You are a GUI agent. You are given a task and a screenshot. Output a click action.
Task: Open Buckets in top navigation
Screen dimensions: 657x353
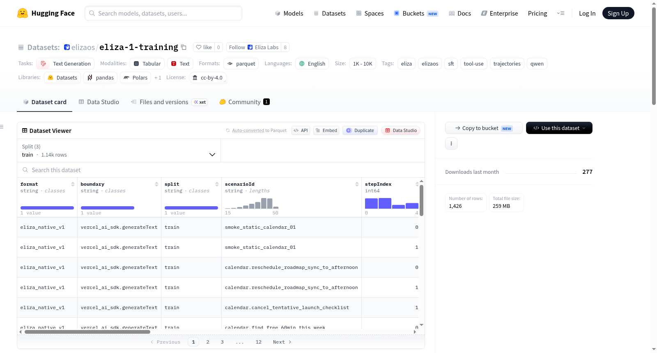[416, 13]
